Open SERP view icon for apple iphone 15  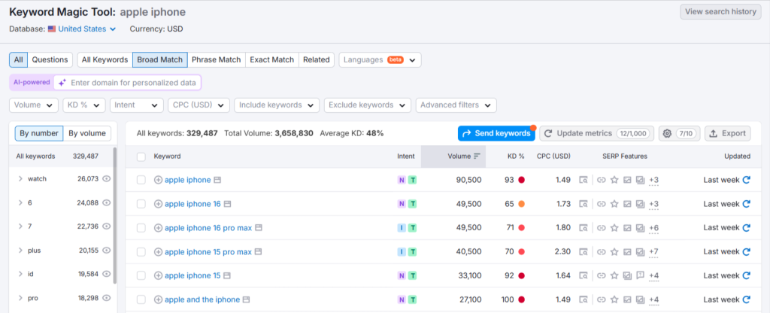[227, 275]
